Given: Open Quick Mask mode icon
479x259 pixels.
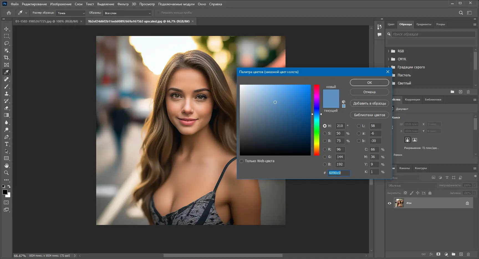Looking at the screenshot, I should 6,202.
